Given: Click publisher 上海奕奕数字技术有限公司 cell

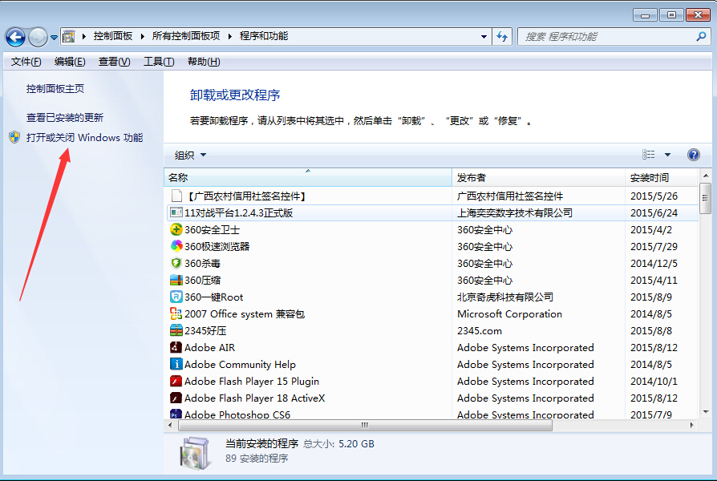Looking at the screenshot, I should [x=515, y=213].
